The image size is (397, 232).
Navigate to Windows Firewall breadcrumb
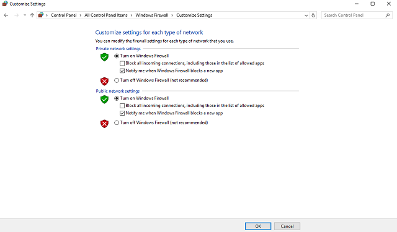[151, 15]
